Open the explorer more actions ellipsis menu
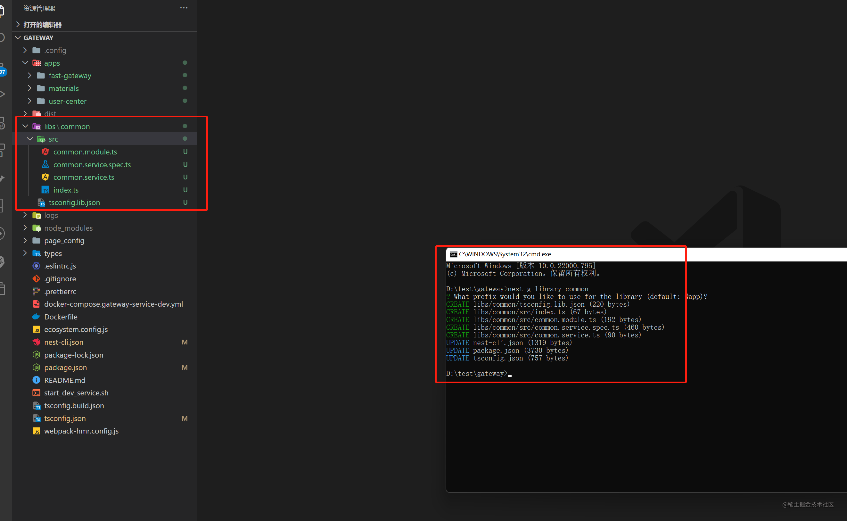Screen dimensions: 847x521 (184, 8)
